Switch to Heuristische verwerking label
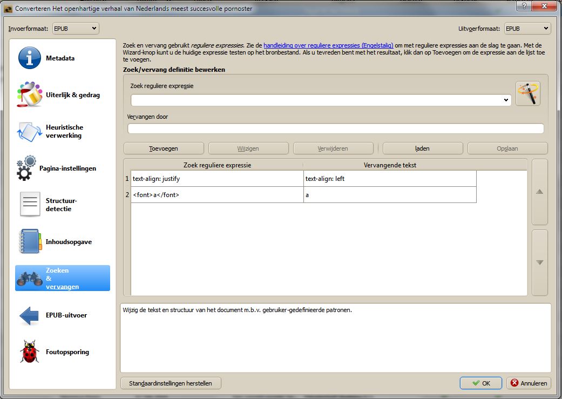 pyautogui.click(x=65, y=131)
